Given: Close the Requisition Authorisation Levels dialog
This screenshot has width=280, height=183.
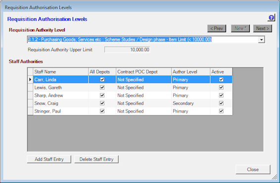Looking at the screenshot, I should click(x=253, y=170).
